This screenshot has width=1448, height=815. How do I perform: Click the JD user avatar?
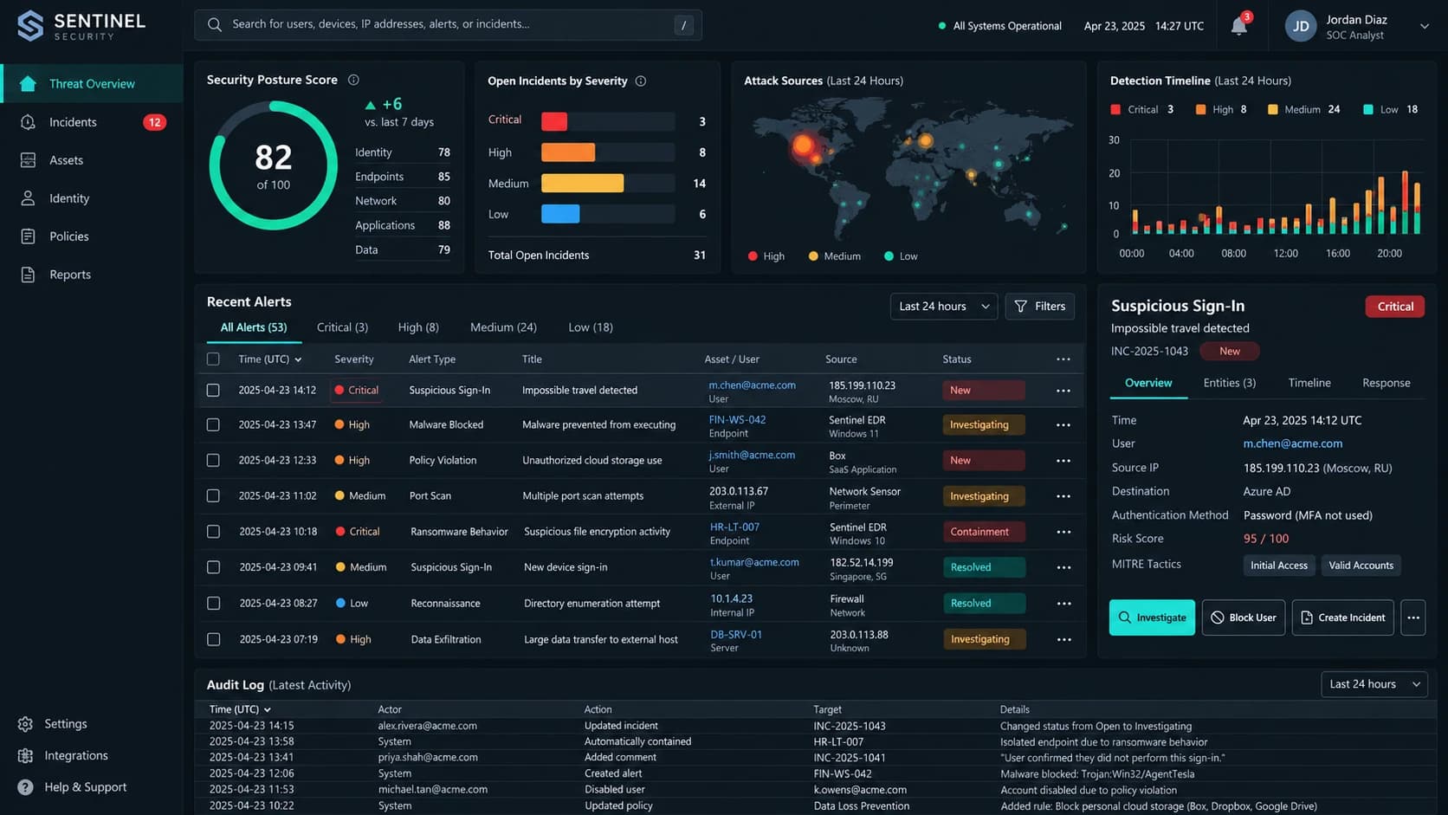pos(1301,26)
